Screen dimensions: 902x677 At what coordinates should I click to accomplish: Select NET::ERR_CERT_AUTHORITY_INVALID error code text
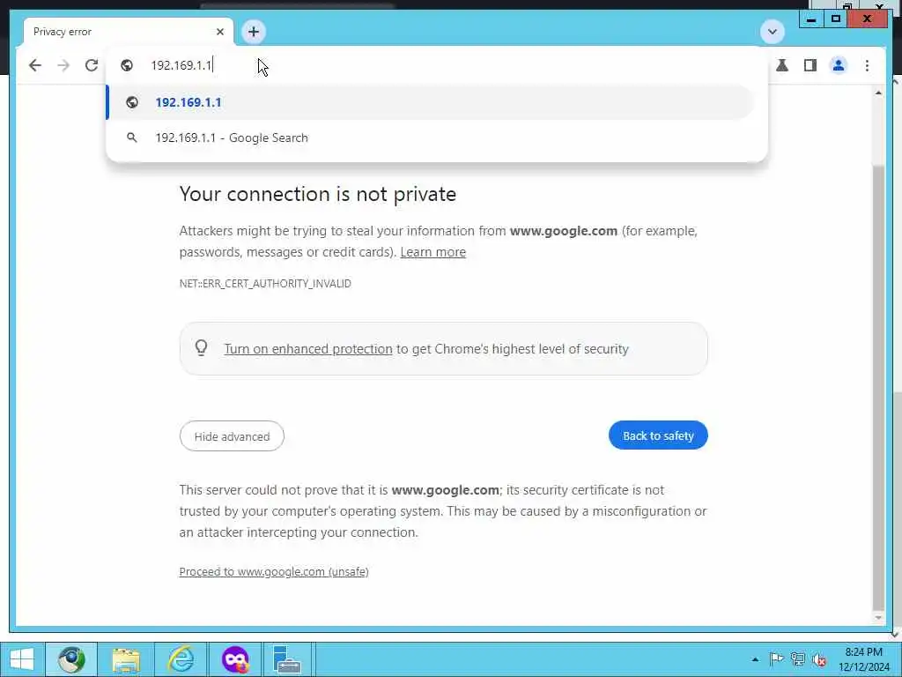(265, 283)
